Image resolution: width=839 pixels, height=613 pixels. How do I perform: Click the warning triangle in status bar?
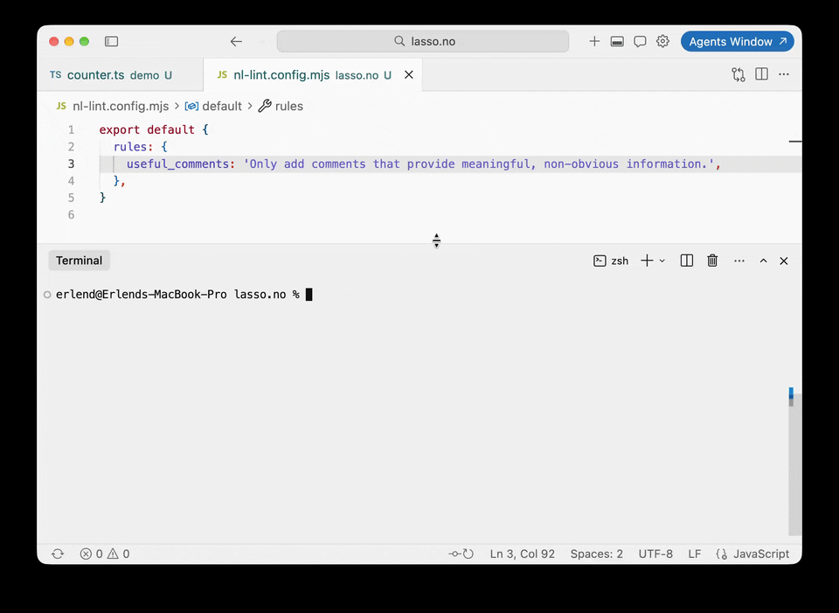pyautogui.click(x=113, y=554)
